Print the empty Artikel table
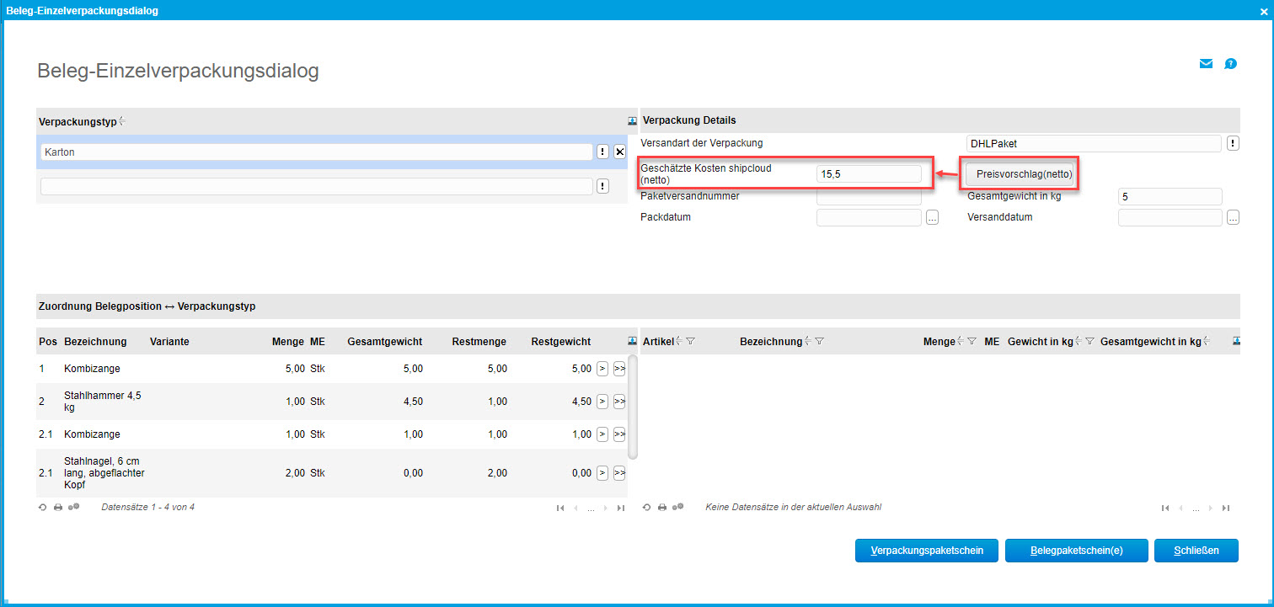 662,508
